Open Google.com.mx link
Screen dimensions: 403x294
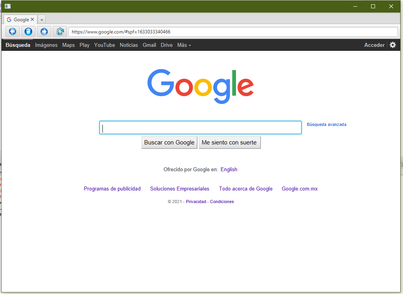coord(300,189)
